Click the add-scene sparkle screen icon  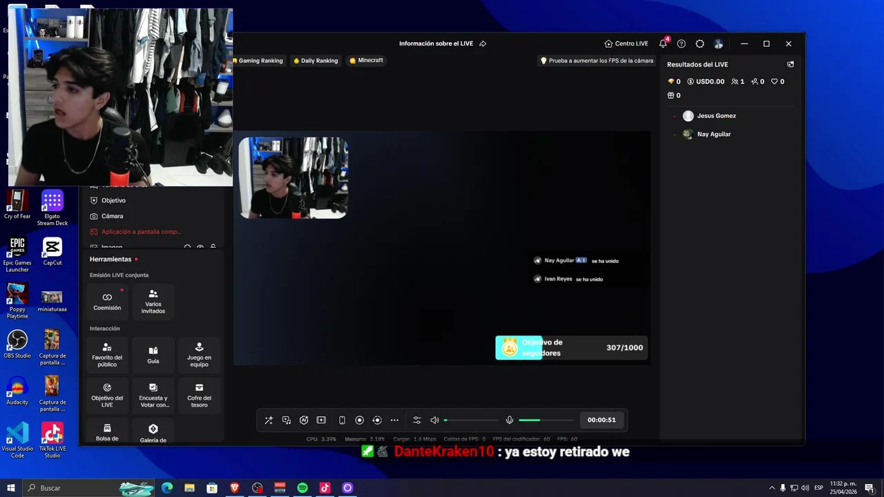coord(321,420)
